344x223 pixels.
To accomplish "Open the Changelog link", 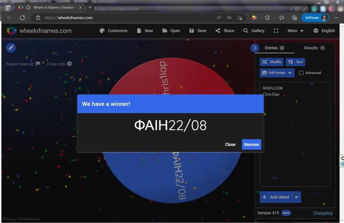I will 323,213.
